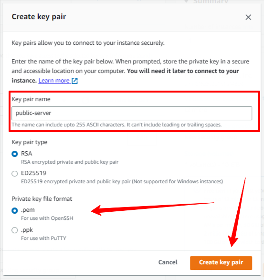
Task: Select the ED25519 radio button
Action: pos(15,174)
